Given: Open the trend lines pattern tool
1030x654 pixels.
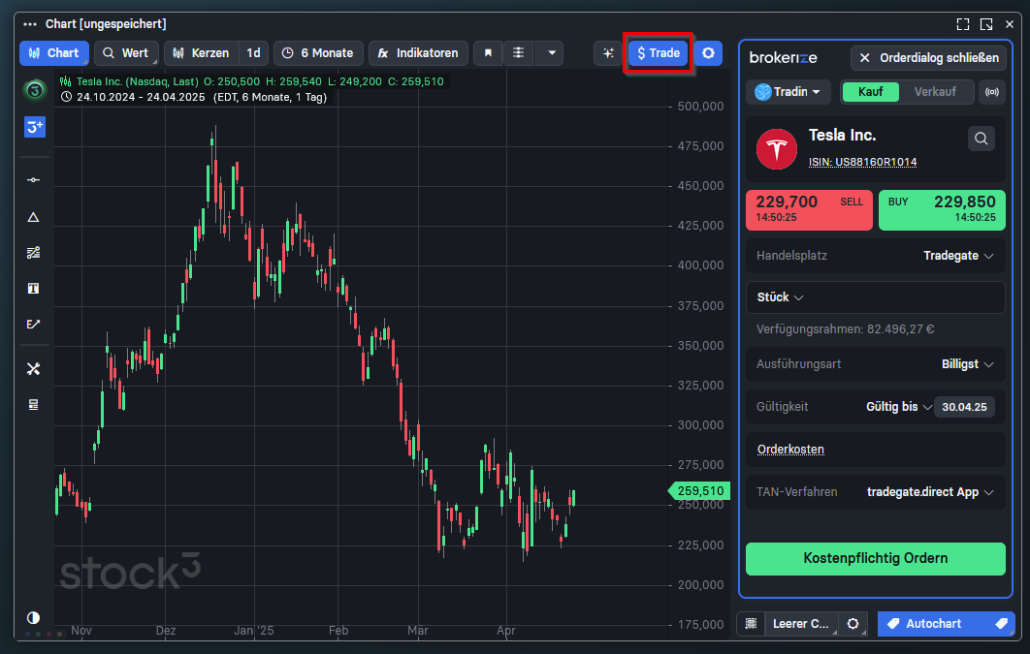Looking at the screenshot, I should 34,253.
